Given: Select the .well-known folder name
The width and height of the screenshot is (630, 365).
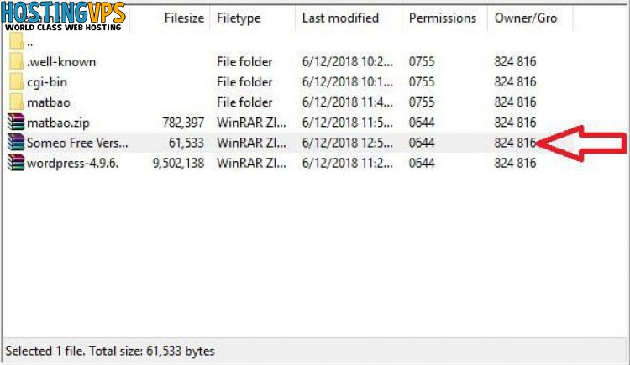Looking at the screenshot, I should (x=61, y=62).
